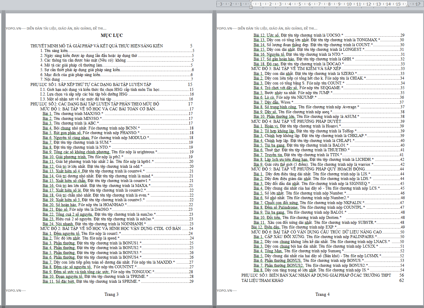
Task: Open MỨC ĐỘ 1 heading entry
Action: pos(117,109)
